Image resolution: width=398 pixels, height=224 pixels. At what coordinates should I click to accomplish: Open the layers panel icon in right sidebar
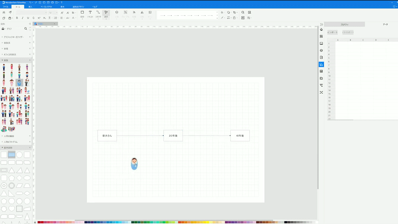click(x=321, y=50)
